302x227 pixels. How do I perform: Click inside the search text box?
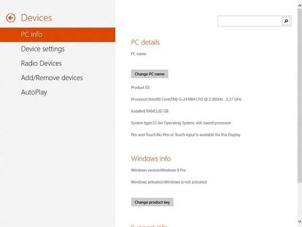[x=250, y=21]
